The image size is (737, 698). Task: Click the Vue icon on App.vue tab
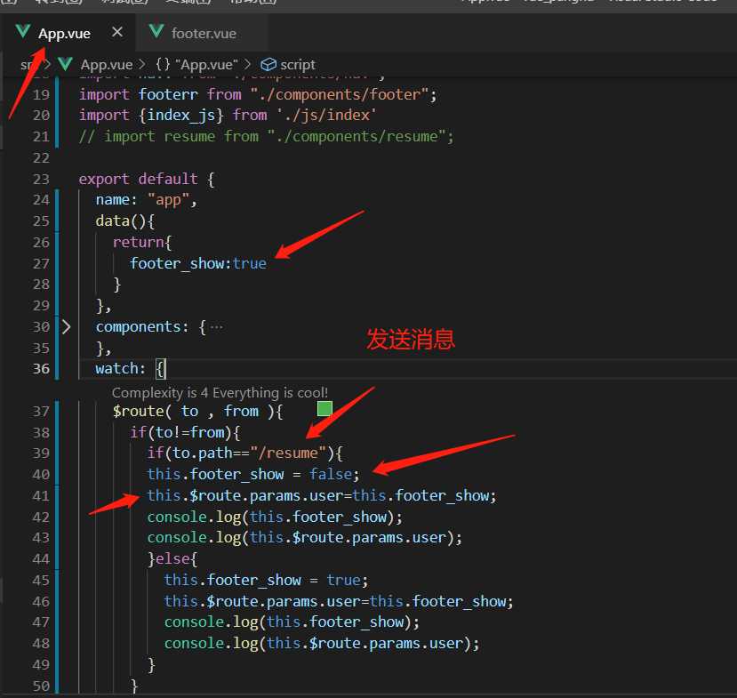pyautogui.click(x=22, y=31)
